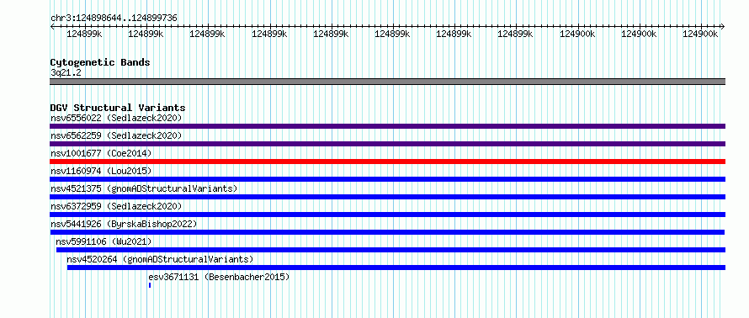Image resolution: width=749 pixels, height=318 pixels.
Task: Select the blue bar under nsv6372959
Action: tap(387, 215)
